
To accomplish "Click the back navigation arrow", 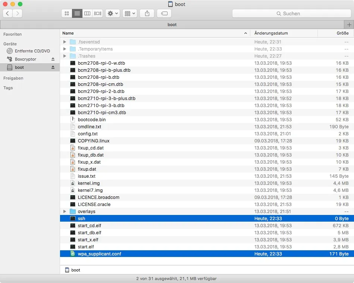I will tap(7, 13).
